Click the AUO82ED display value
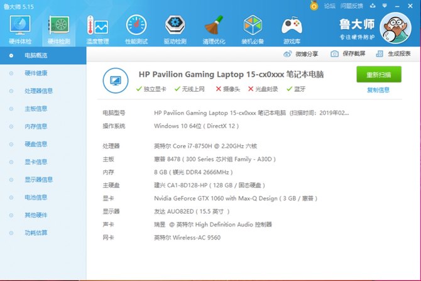The image size is (421, 281). [192, 212]
